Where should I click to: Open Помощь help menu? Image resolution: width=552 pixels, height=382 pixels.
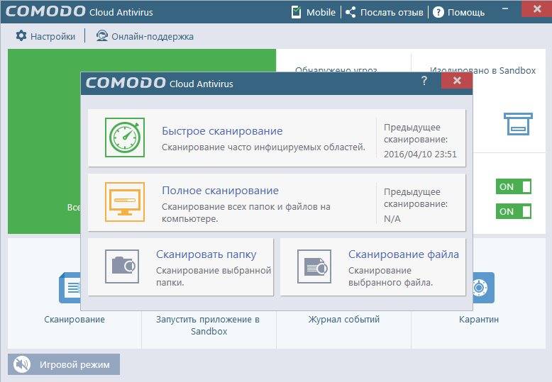pos(459,12)
